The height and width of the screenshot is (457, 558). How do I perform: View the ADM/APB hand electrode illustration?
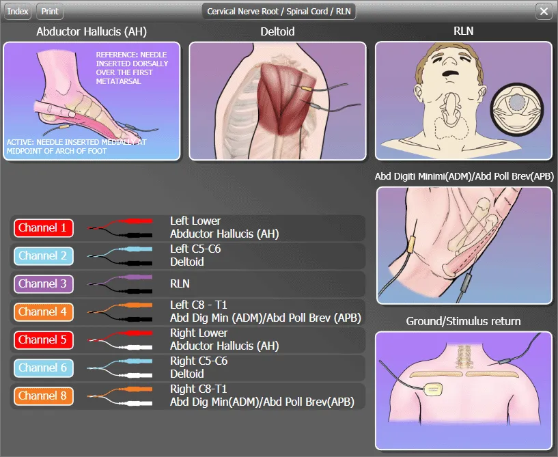coord(463,245)
